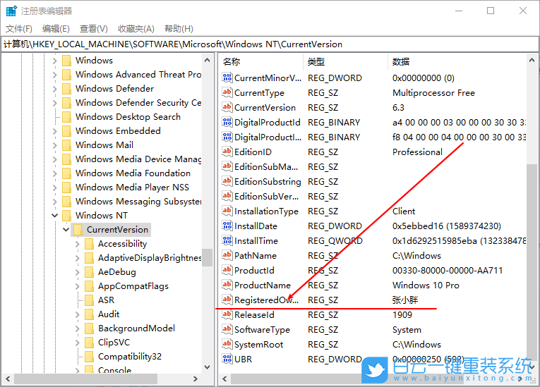Click the InstallDate DWORD value icon

coord(227,226)
